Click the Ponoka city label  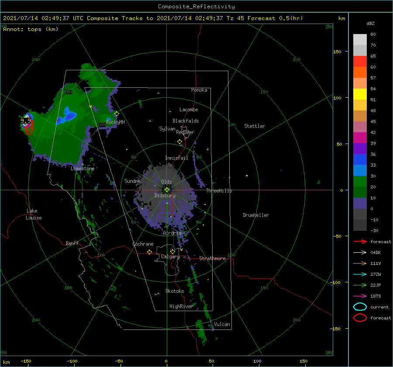click(x=199, y=90)
